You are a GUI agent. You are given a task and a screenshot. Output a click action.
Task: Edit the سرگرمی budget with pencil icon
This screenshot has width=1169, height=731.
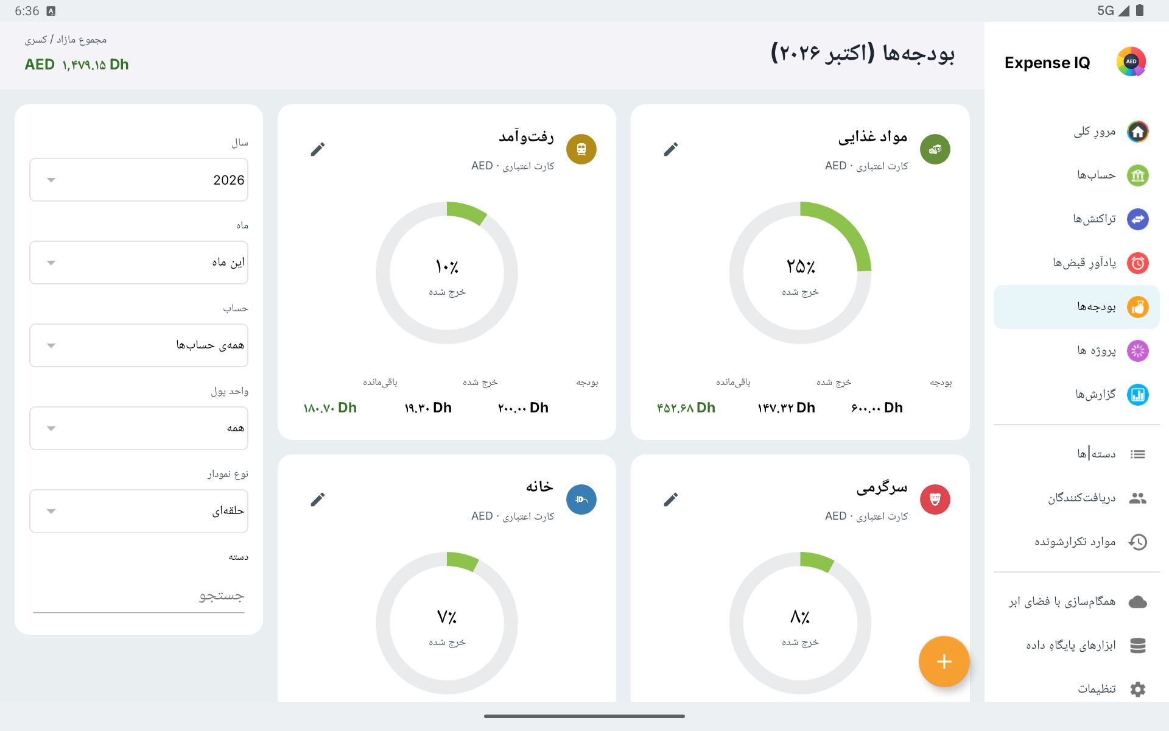[x=670, y=500]
